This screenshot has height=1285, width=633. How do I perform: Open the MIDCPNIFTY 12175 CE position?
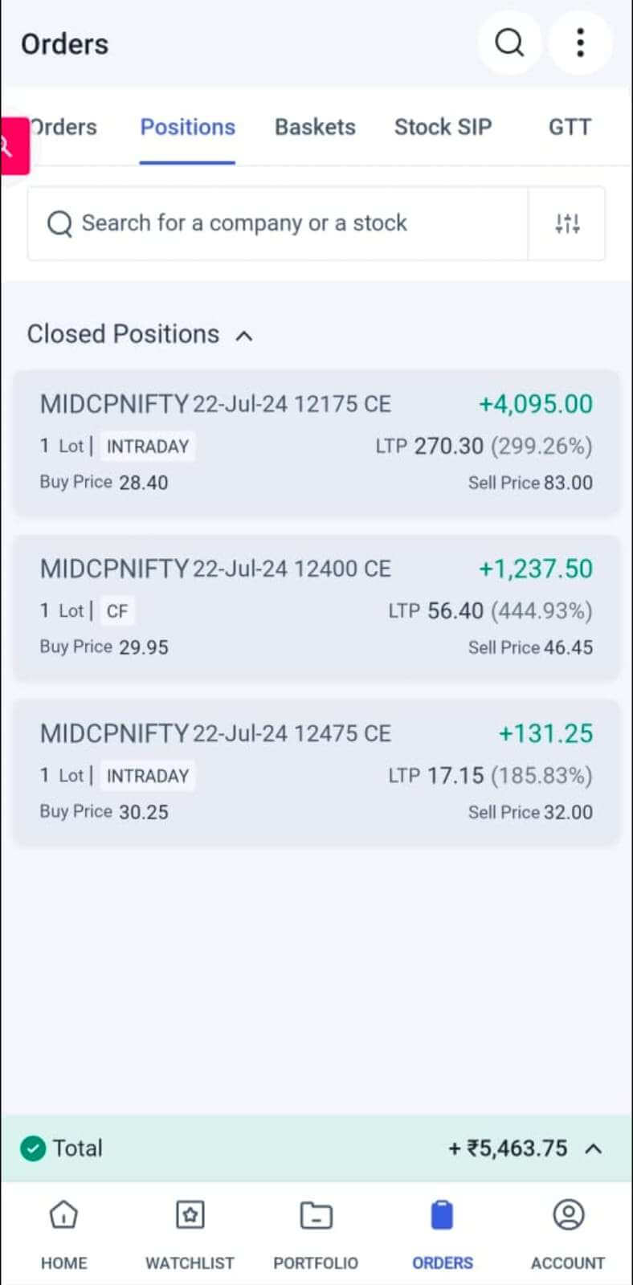316,443
